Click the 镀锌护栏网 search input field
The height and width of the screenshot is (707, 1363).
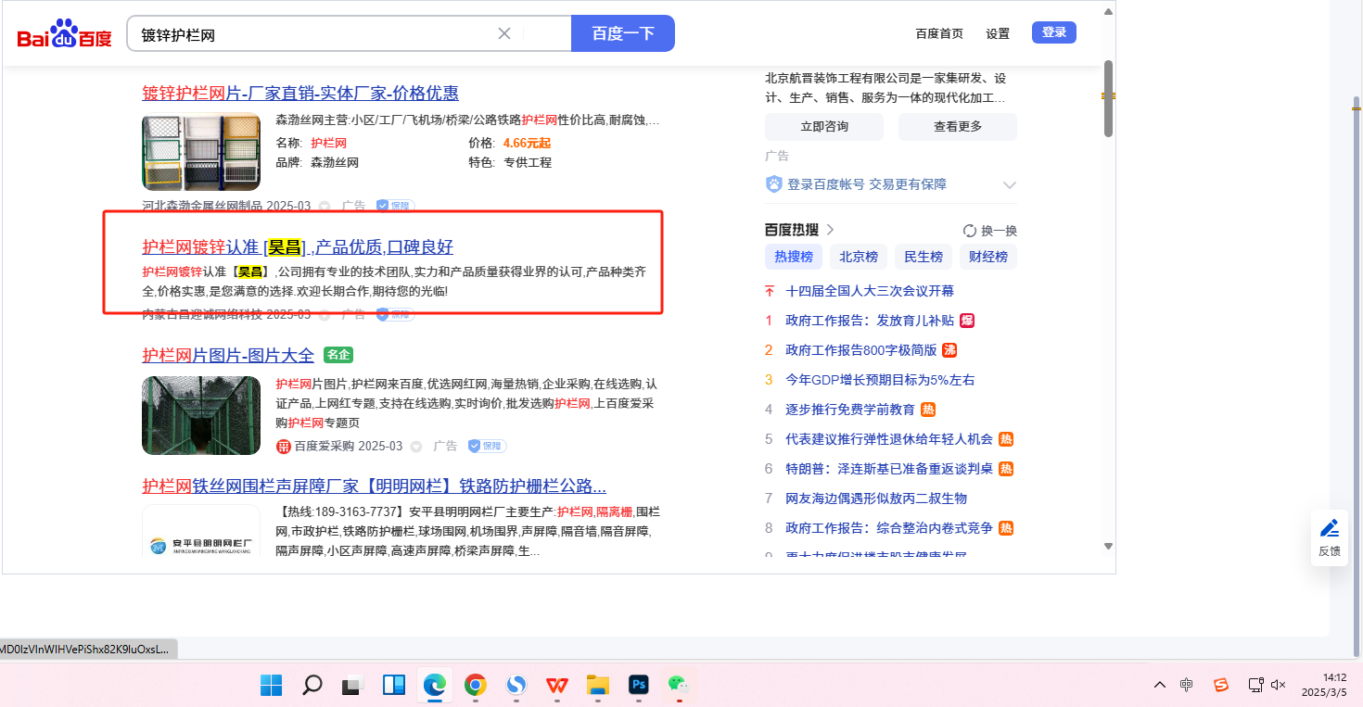(x=315, y=34)
